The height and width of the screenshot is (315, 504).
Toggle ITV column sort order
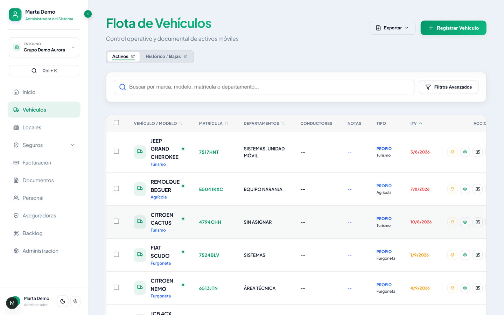tap(416, 124)
